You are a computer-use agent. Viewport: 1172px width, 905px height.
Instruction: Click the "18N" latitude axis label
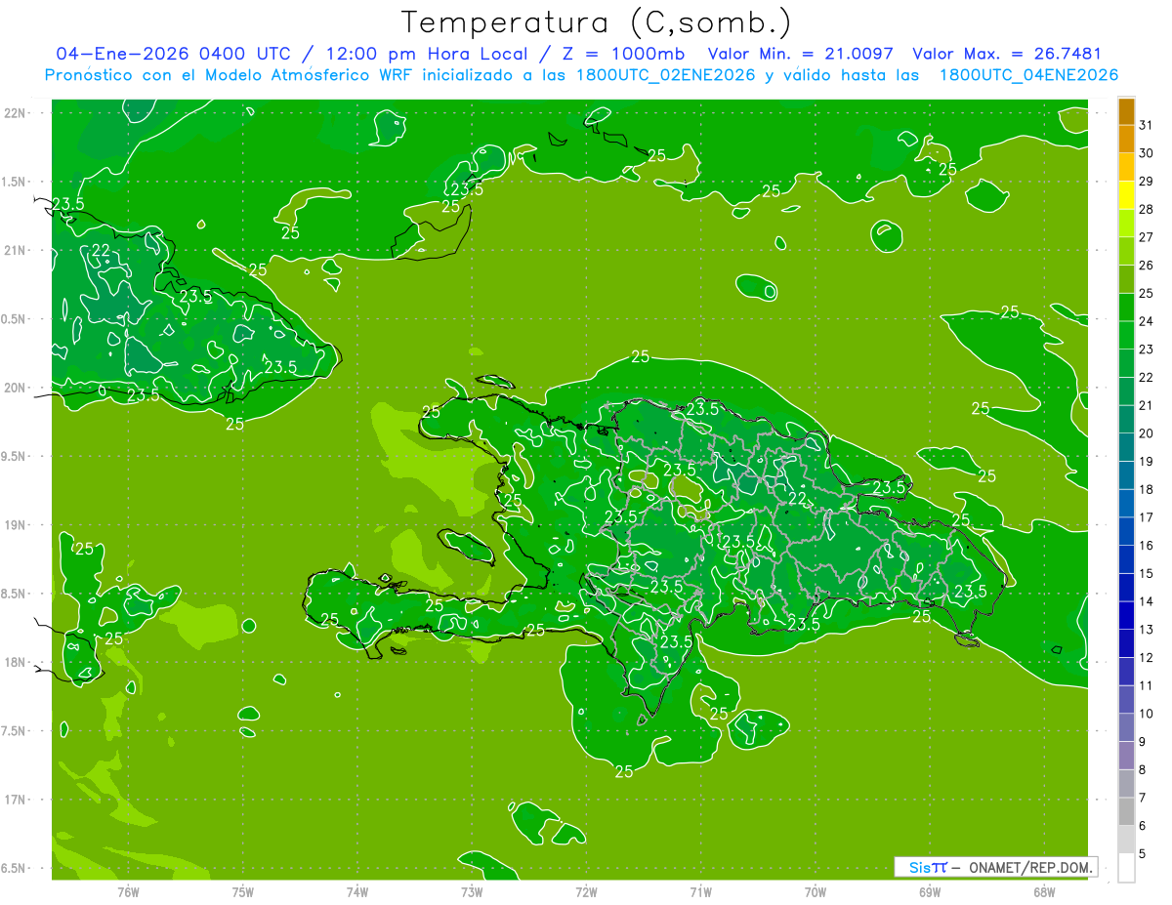[17, 662]
